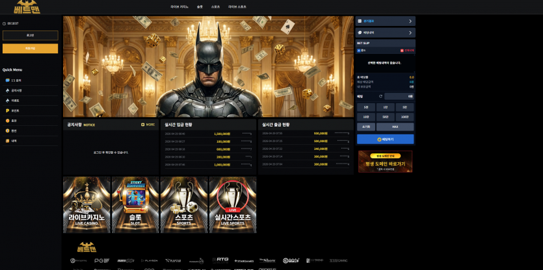Screen dimensions: 543x270
Task: Open the 실시간스포츠 LIVE SPORTS card
Action: point(233,204)
